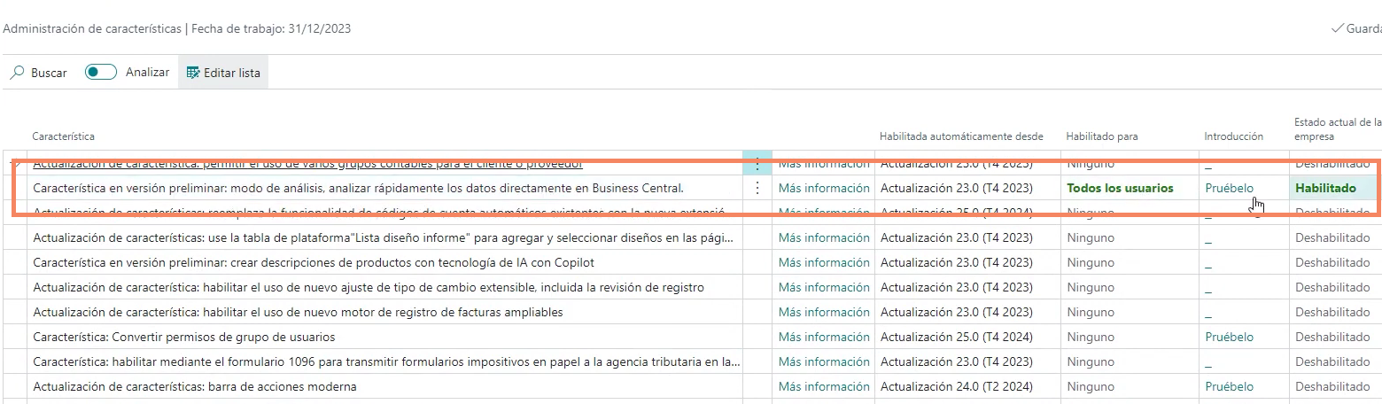The width and height of the screenshot is (1382, 404).
Task: Click Pruébelo in the modo de análisis row
Action: tap(1229, 188)
